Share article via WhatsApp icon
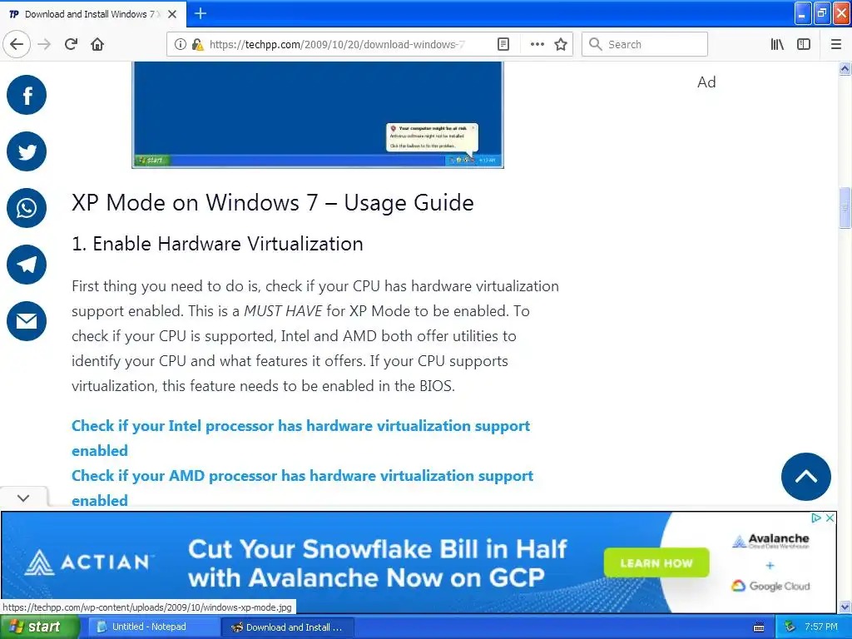The width and height of the screenshot is (852, 639). point(27,208)
